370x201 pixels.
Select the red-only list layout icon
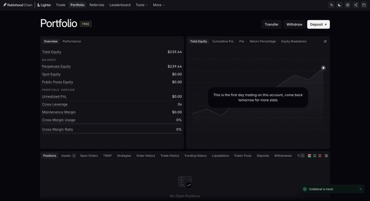pos(320,156)
